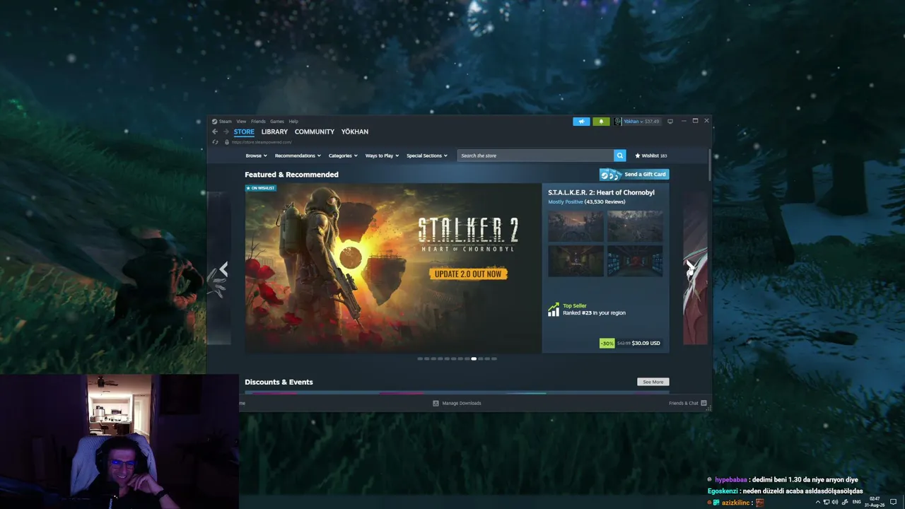
Task: View the top-left S.T.A.L.K.E.R. 2 screenshot thumbnail
Action: coord(576,226)
